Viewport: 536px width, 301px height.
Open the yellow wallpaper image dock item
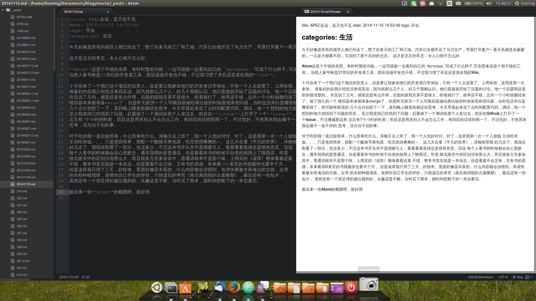click(x=203, y=287)
